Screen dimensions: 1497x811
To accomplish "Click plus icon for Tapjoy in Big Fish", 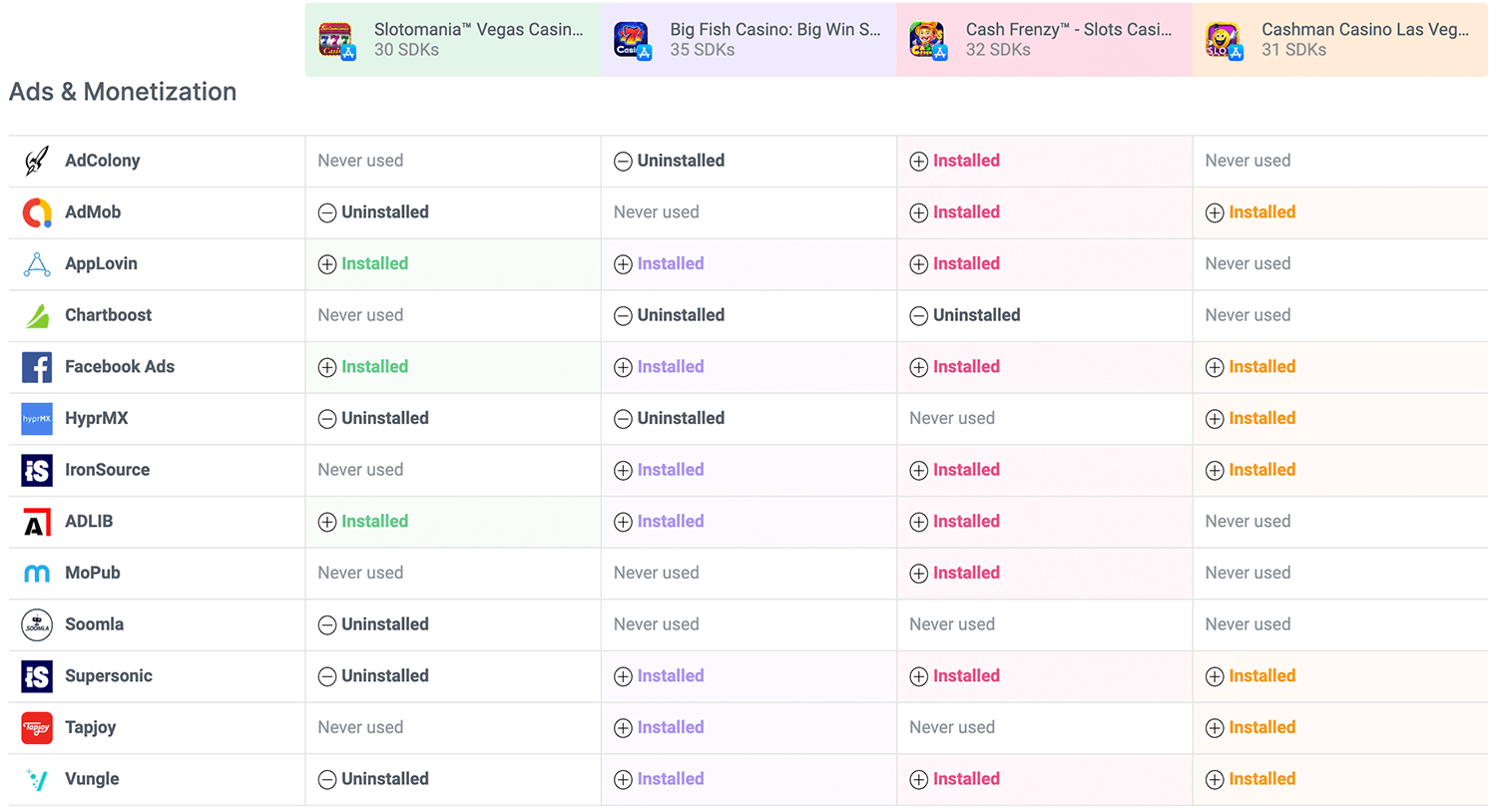I will pyautogui.click(x=623, y=728).
